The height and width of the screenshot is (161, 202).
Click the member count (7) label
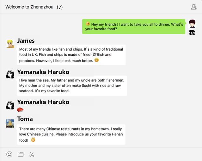60,7
